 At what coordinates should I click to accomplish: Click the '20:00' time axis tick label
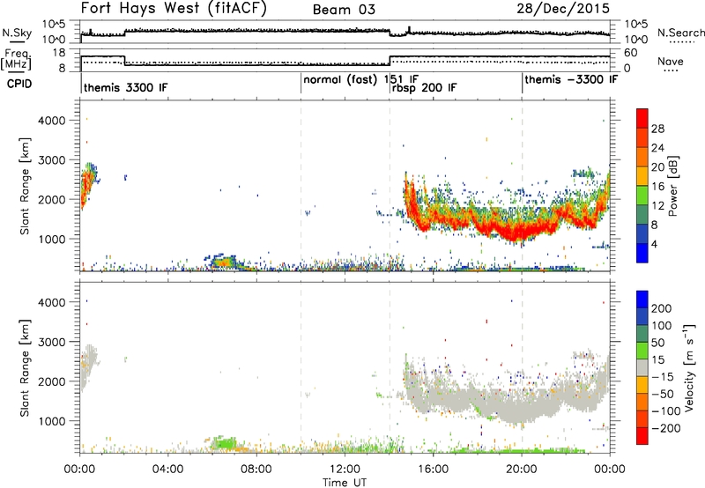pyautogui.click(x=522, y=470)
